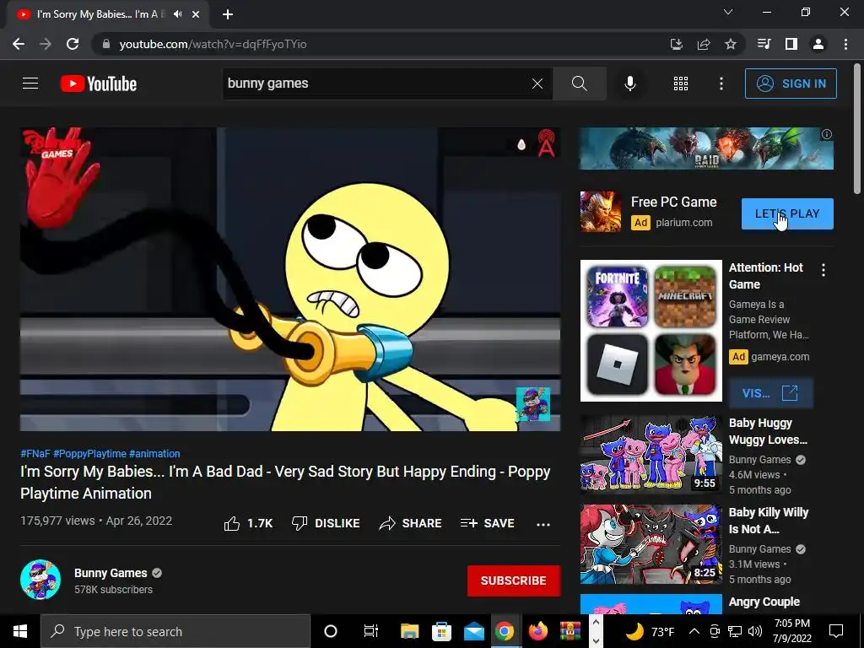The height and width of the screenshot is (648, 864).
Task: Go back with the browser back arrow
Action: click(x=19, y=44)
